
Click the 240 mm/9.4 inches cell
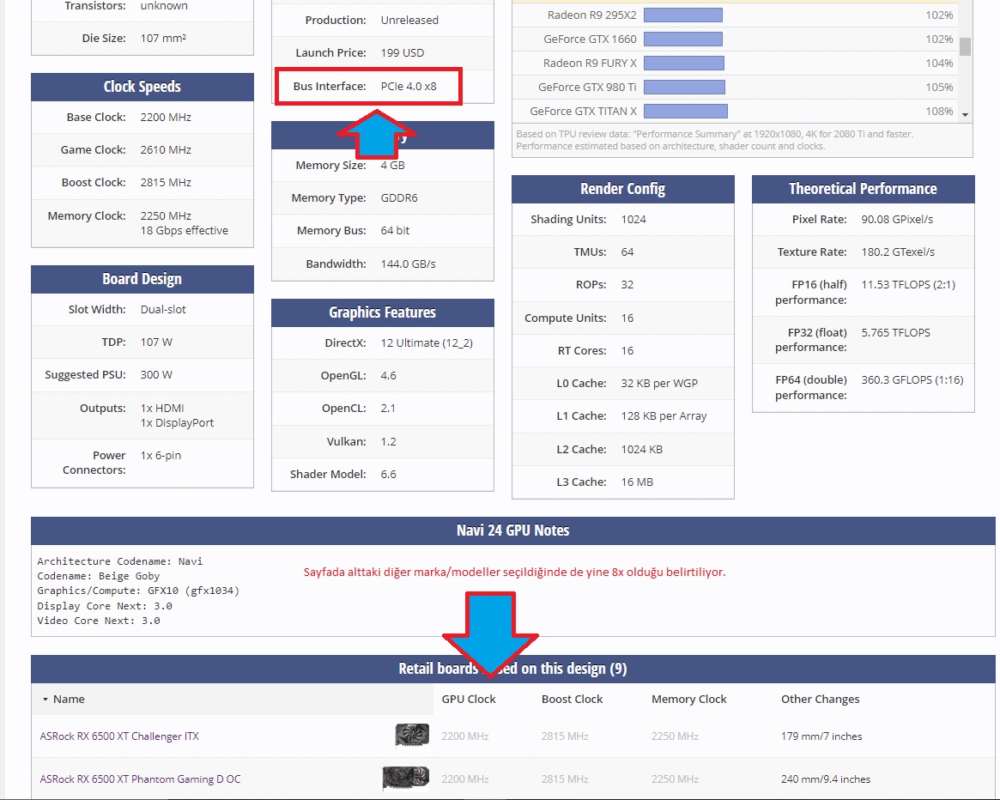[x=825, y=779]
